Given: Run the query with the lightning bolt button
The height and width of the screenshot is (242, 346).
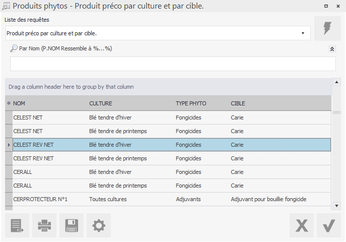Looking at the screenshot, I should 327,28.
